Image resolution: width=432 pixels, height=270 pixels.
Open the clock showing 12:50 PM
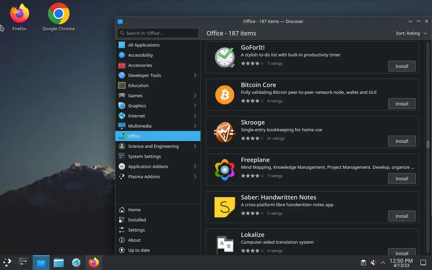401,263
